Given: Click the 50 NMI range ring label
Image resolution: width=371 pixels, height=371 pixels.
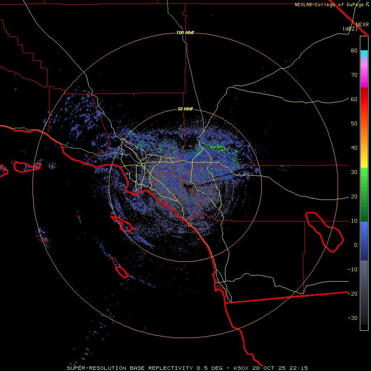Looking at the screenshot, I should click(185, 109).
